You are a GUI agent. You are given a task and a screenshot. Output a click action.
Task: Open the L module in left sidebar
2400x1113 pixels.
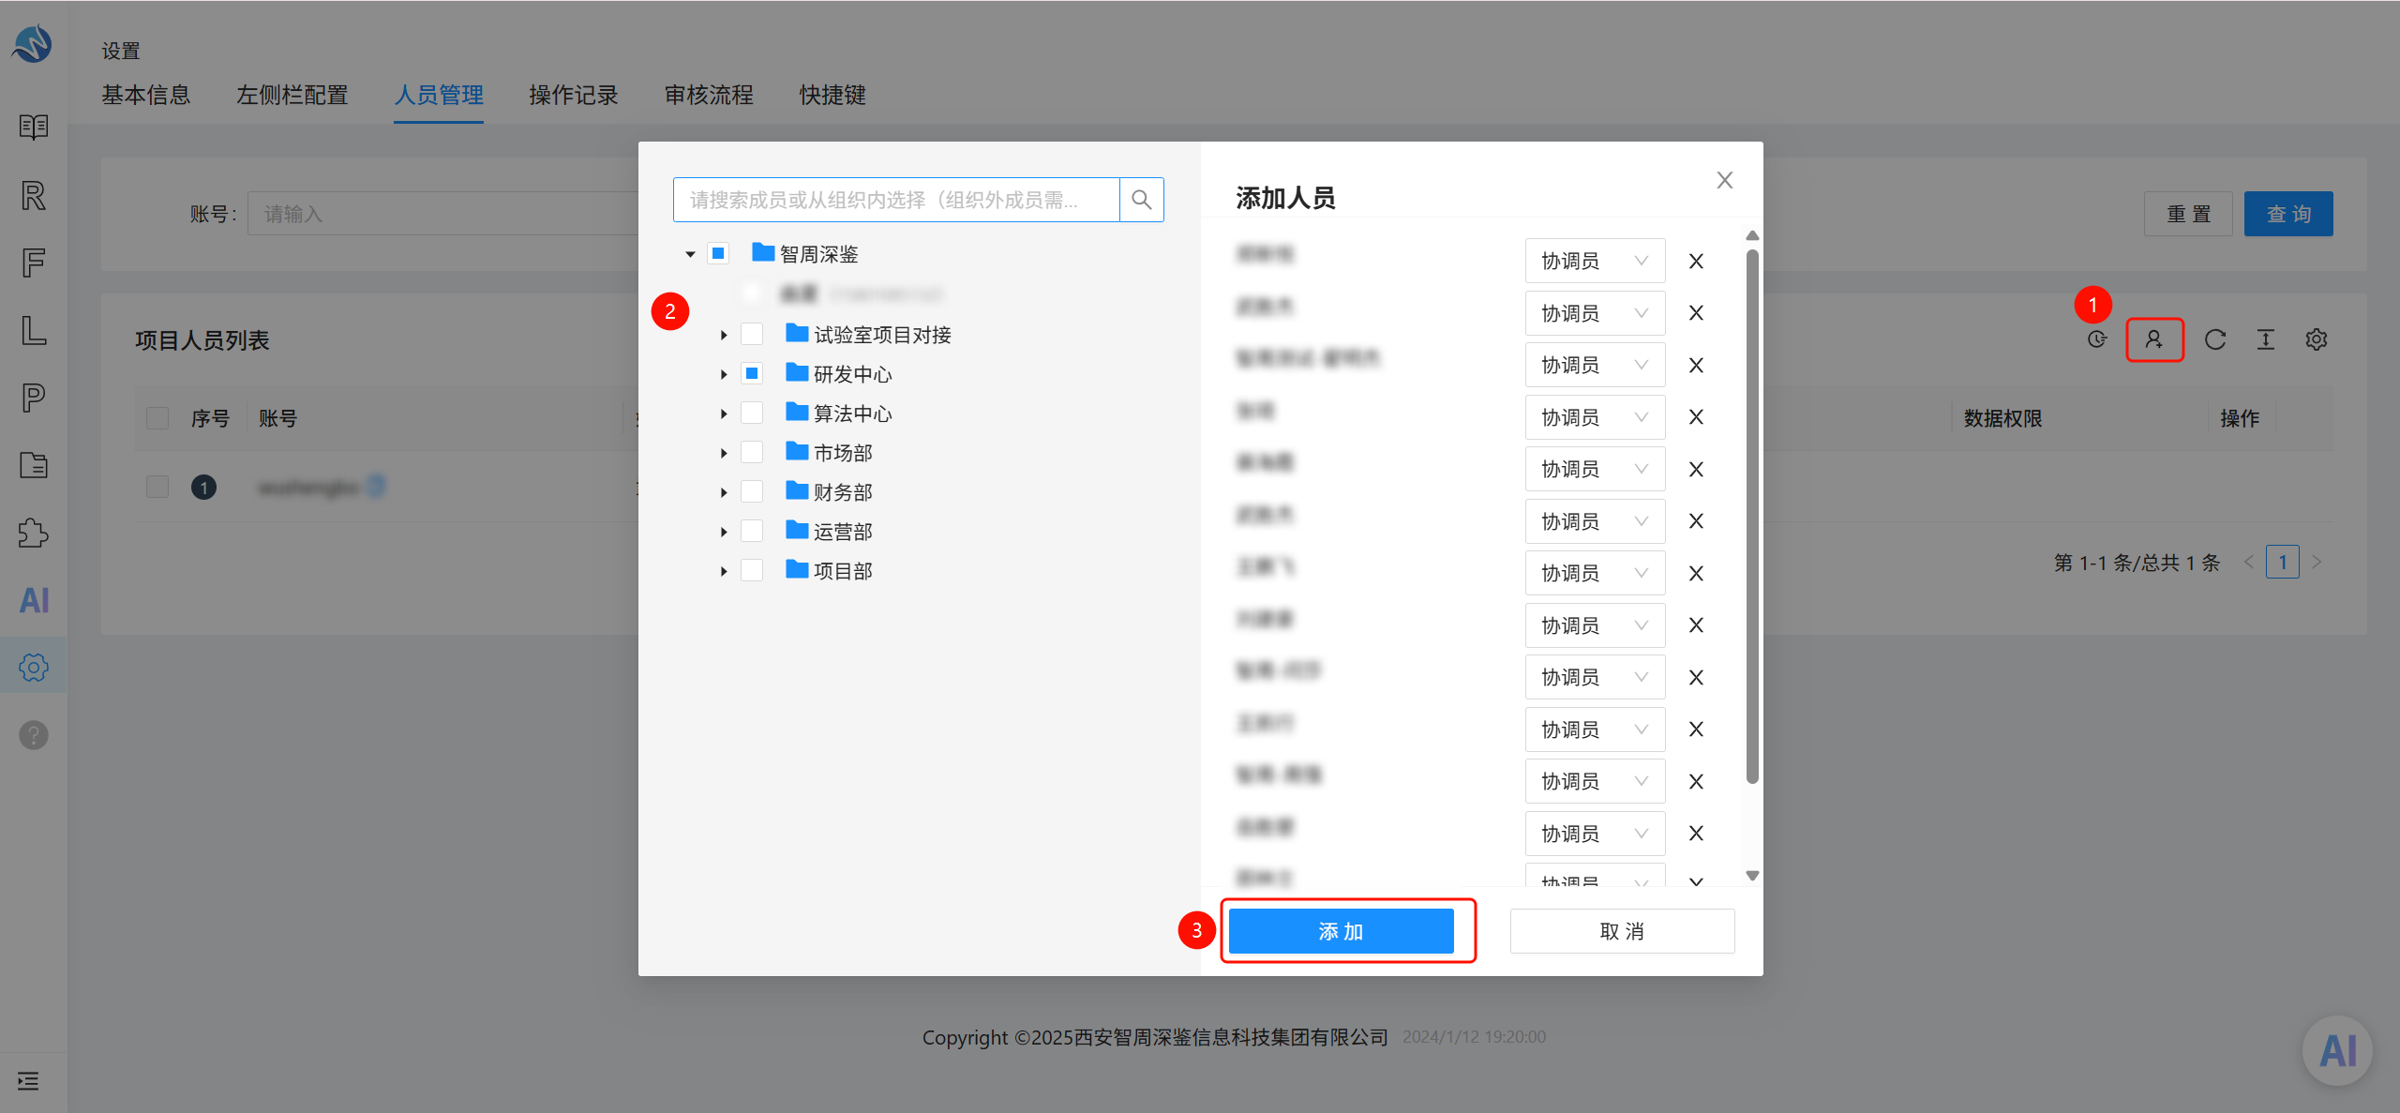[34, 330]
